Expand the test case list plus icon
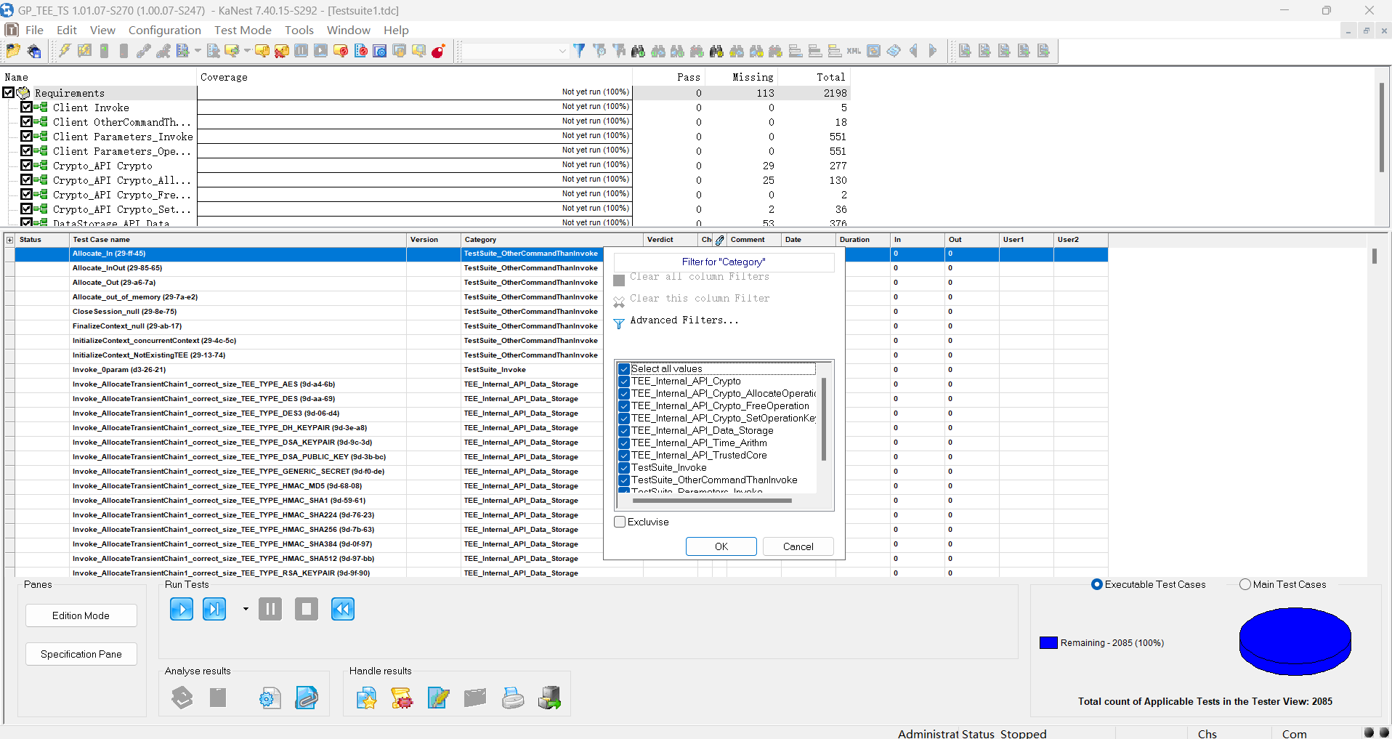 point(9,240)
